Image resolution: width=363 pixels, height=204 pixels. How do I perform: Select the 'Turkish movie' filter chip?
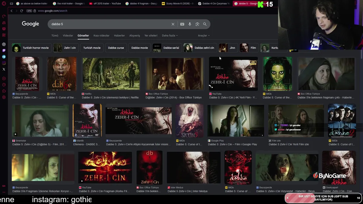pyautogui.click(x=92, y=48)
